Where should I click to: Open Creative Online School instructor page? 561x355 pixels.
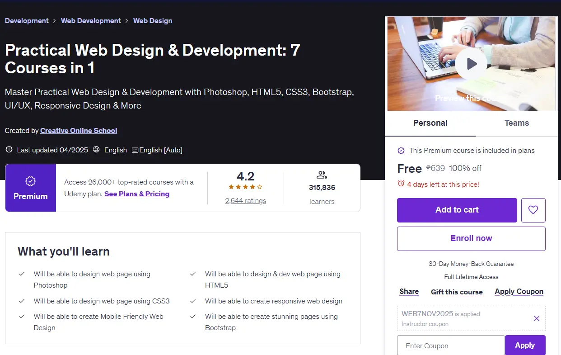pyautogui.click(x=79, y=131)
